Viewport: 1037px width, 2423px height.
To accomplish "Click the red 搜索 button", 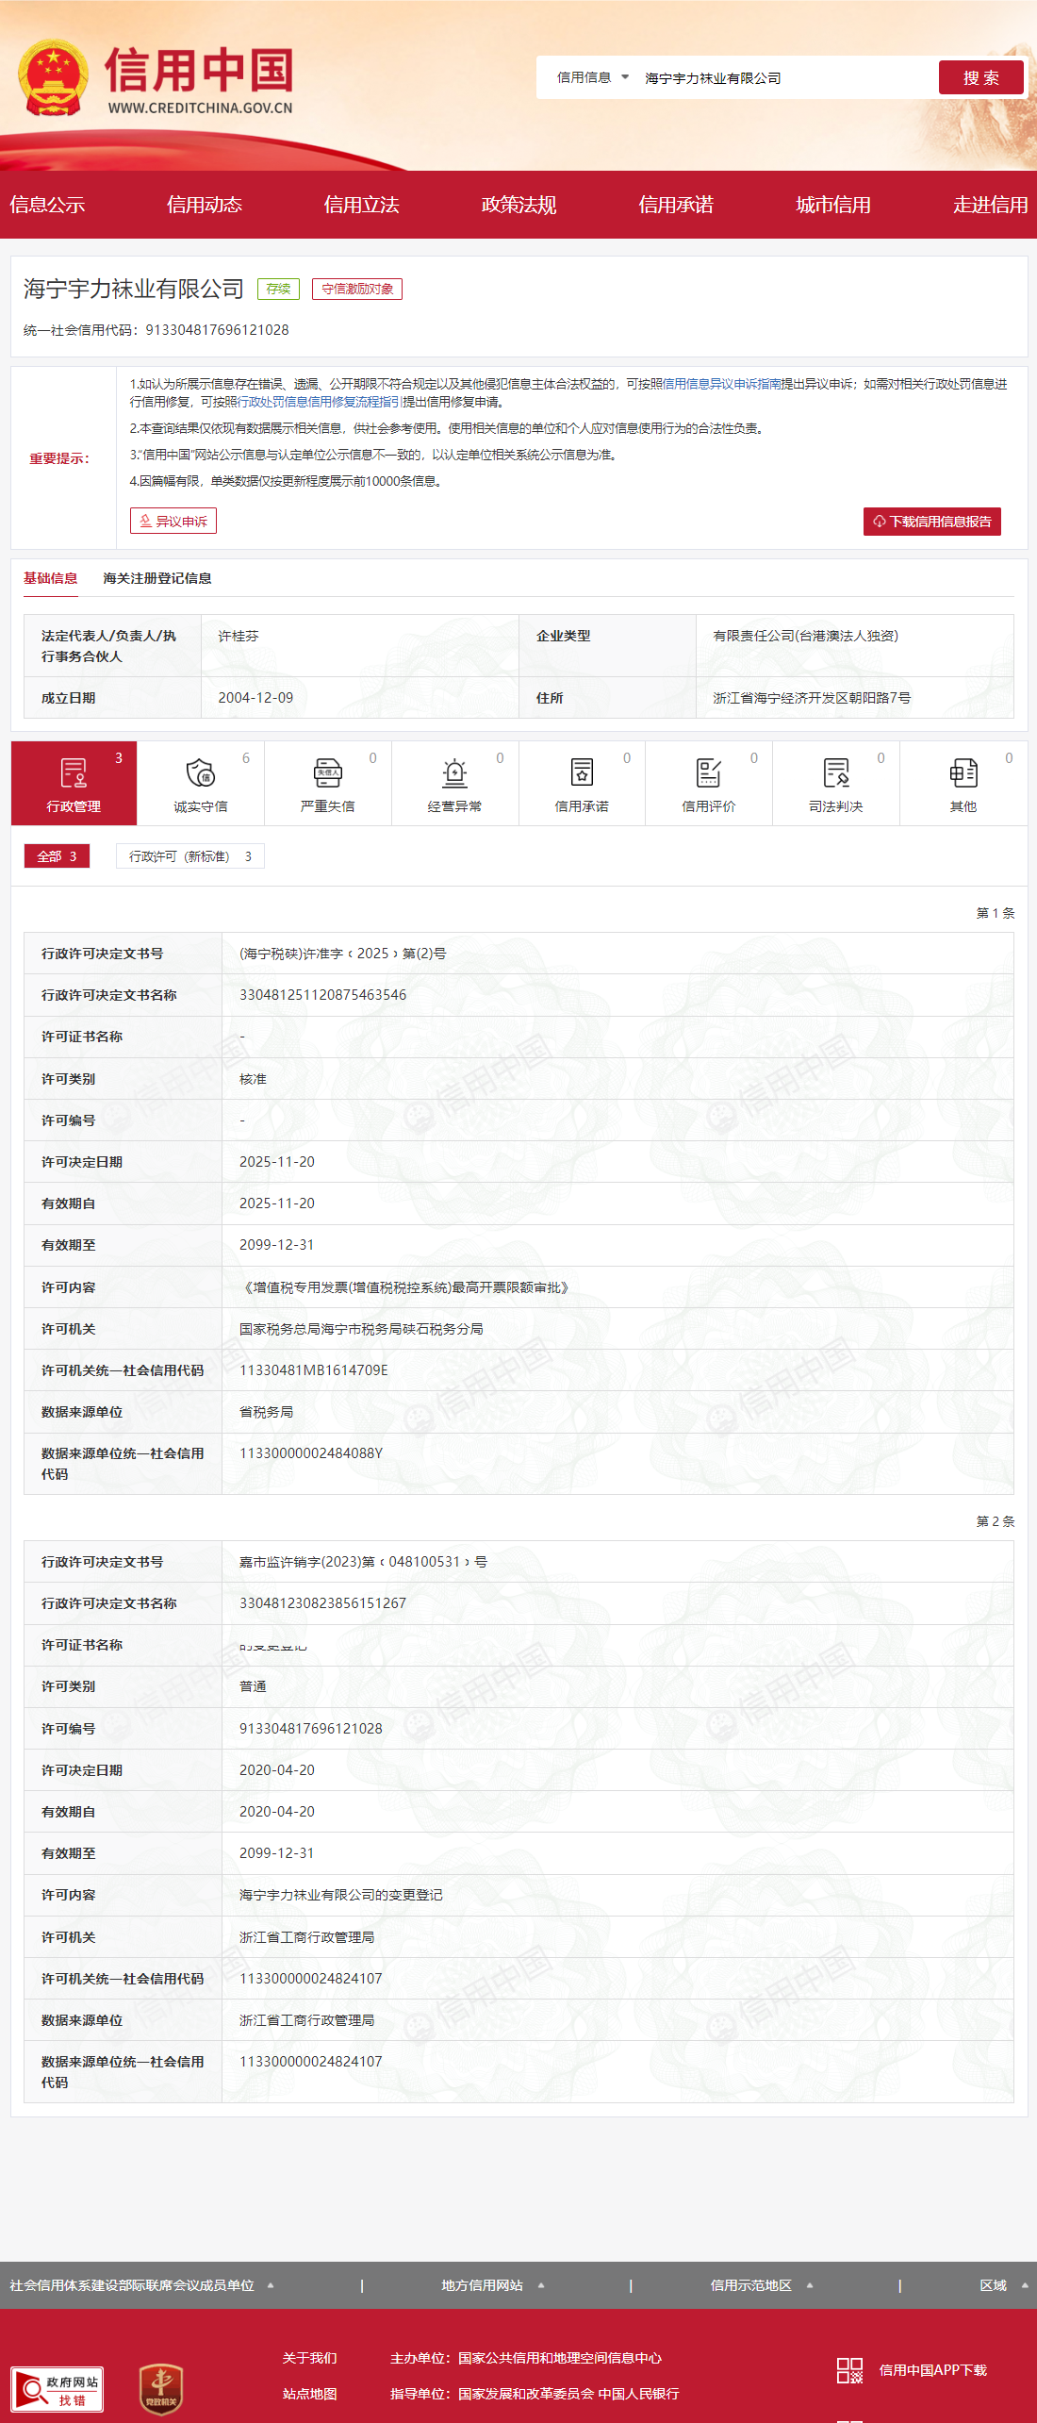I will point(980,77).
